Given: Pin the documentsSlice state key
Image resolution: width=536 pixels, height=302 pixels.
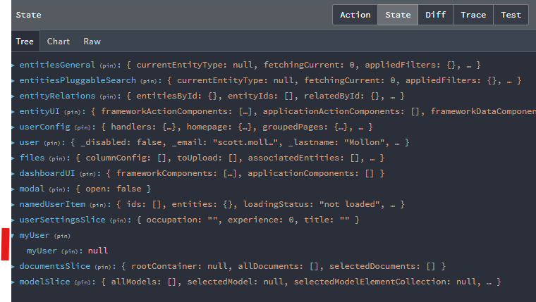Looking at the screenshot, I should click(x=103, y=267).
